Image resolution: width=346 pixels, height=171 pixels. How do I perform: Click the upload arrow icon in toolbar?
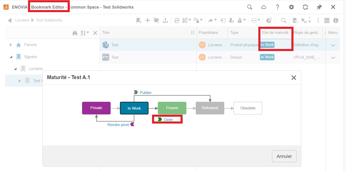pyautogui.click(x=165, y=20)
